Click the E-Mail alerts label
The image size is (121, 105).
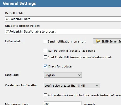click(x=14, y=41)
